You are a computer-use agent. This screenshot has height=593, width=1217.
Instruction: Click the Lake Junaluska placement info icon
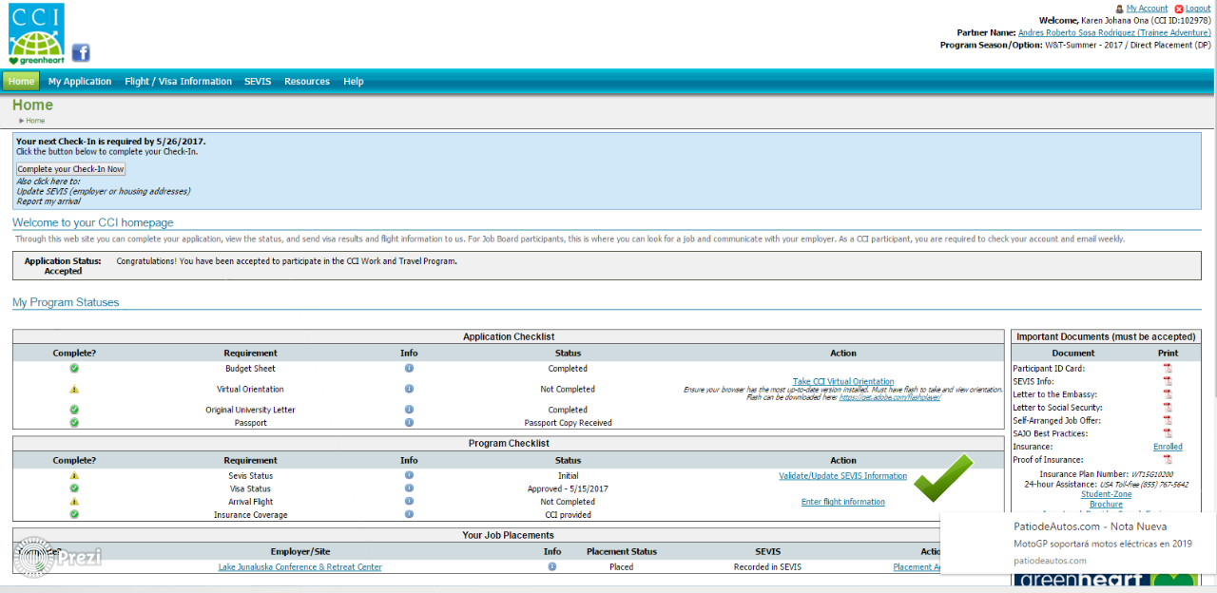(551, 566)
